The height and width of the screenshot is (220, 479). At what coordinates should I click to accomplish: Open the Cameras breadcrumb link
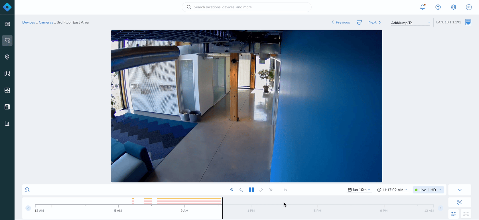46,22
